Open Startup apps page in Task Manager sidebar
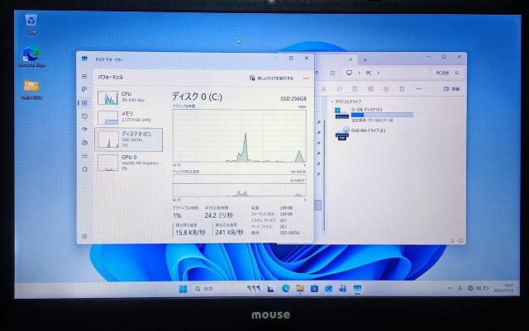The image size is (529, 331). [84, 129]
